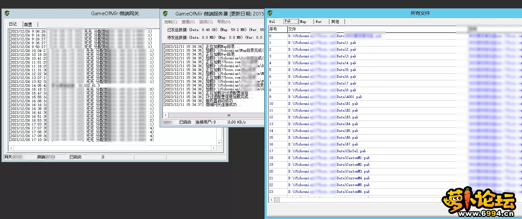The height and width of the screenshot is (219, 522).
Task: Click the GameOfMir 微端服务器 window title icon
Action: (x=165, y=14)
